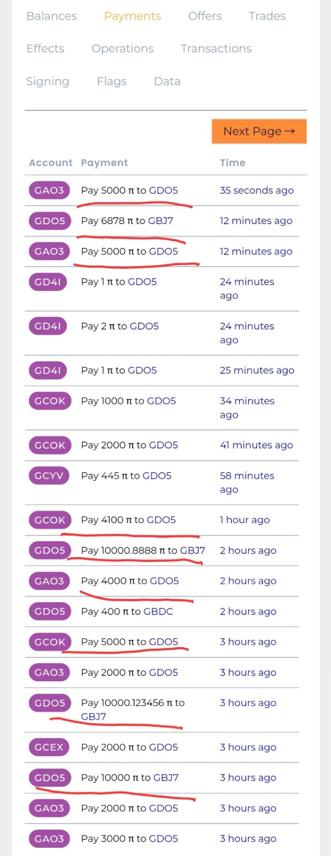Viewport: 331px width, 856px height.
Task: Open the GCYV account badge
Action: 50,476
